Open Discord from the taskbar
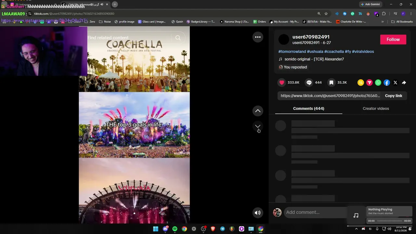 coord(165,229)
